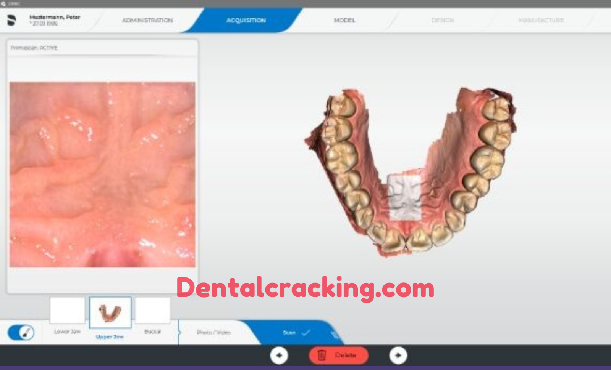This screenshot has height=370, width=611.
Task: Select the Photo / Video mode
Action: pos(213,332)
